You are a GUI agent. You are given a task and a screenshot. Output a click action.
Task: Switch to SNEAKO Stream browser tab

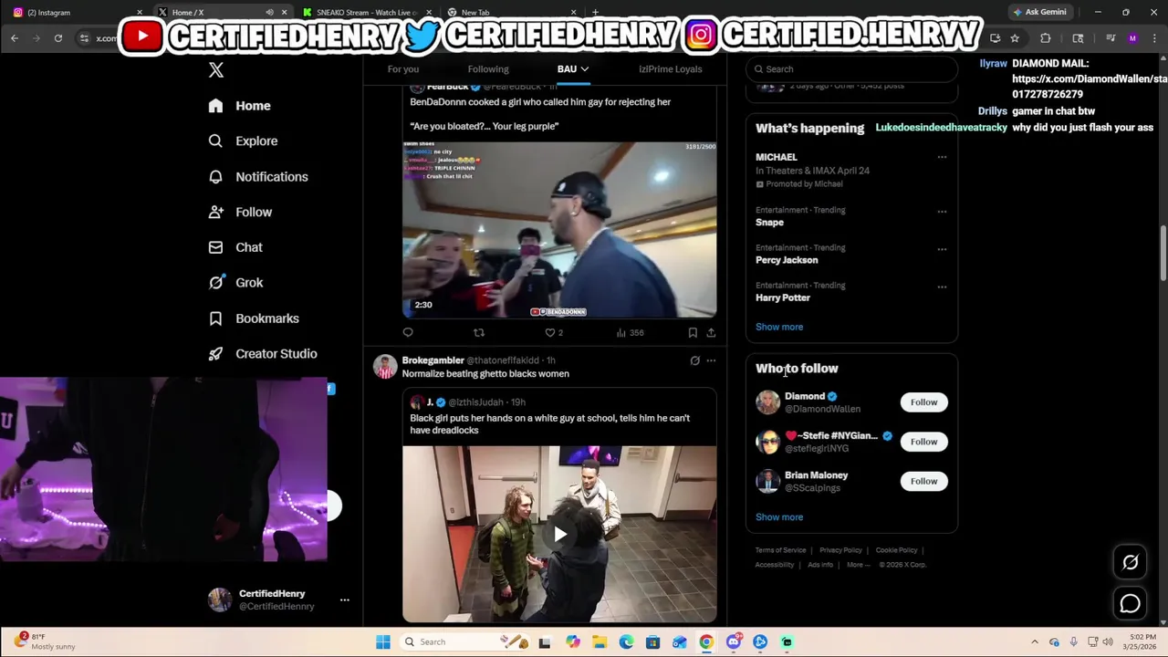[x=365, y=13]
